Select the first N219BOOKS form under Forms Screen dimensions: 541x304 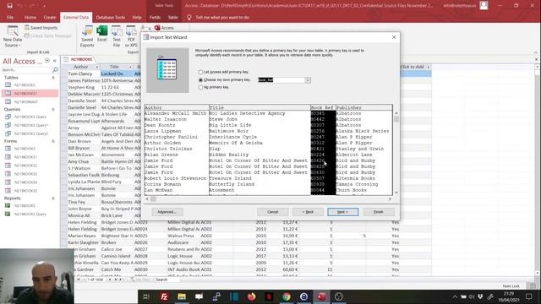30,149
